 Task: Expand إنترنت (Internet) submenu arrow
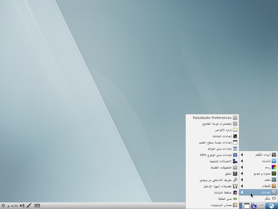click(x=242, y=161)
